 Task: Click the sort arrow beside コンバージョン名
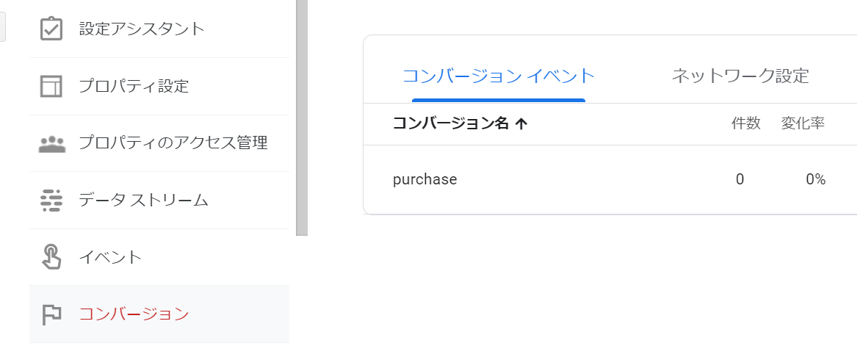pos(521,123)
